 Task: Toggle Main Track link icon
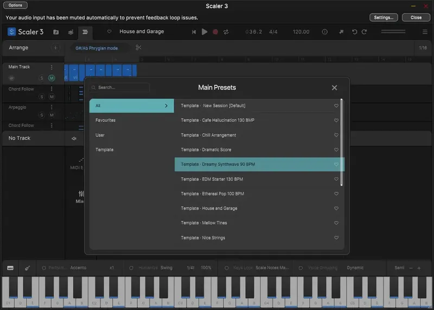11,78
